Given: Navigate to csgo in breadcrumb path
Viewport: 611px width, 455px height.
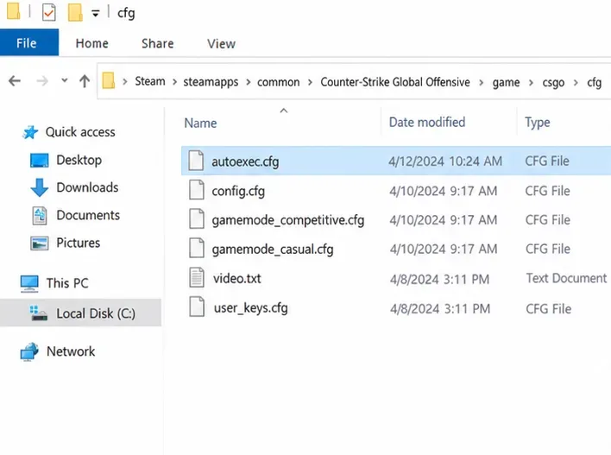Looking at the screenshot, I should (553, 82).
